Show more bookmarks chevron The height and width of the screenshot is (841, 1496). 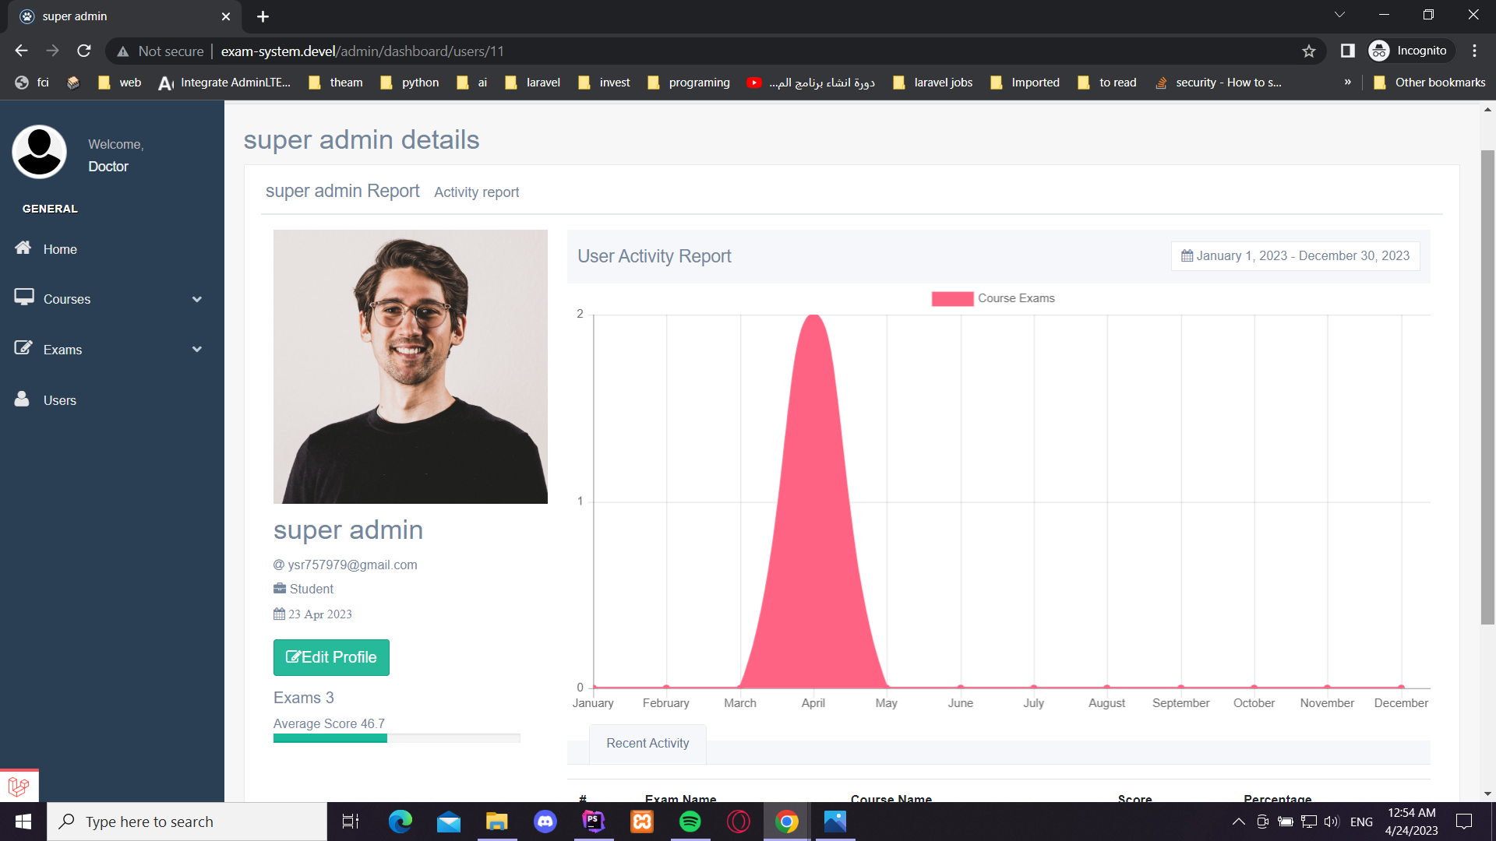tap(1348, 83)
